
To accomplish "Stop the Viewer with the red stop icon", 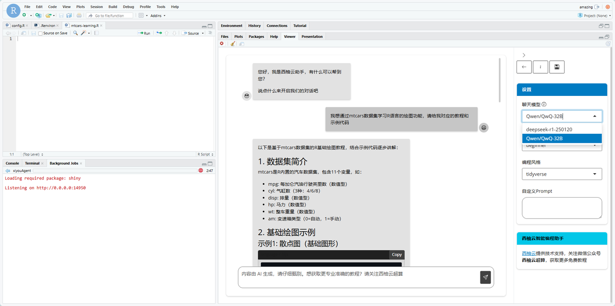I will (221, 43).
